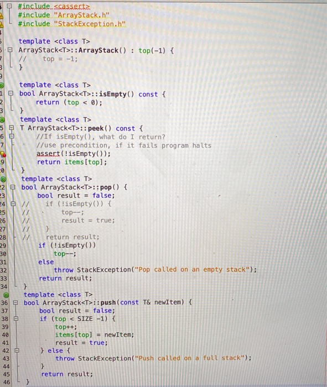Viewport: 327px width, 387px height.
Task: Collapse the push() function fold marker
Action: tap(15, 302)
